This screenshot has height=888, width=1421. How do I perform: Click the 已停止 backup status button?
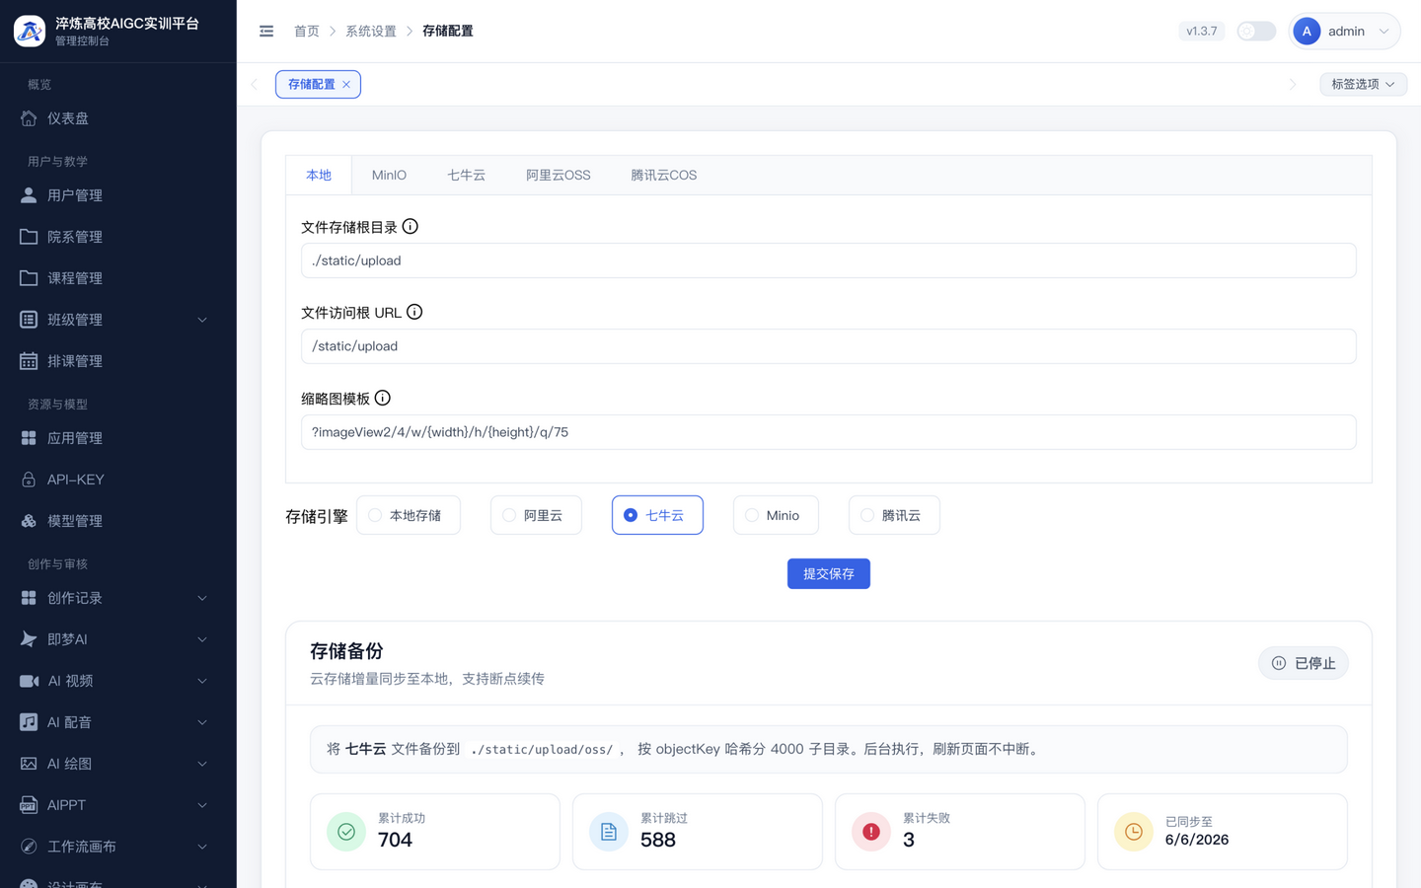click(1304, 663)
